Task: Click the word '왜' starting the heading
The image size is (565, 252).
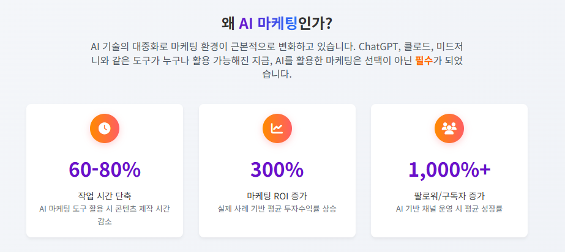Action: coord(228,23)
